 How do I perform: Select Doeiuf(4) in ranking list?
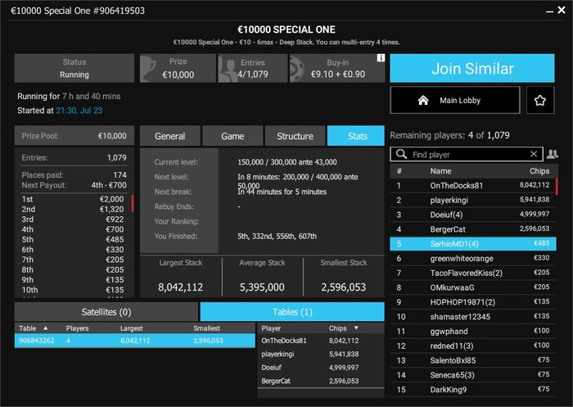point(473,215)
